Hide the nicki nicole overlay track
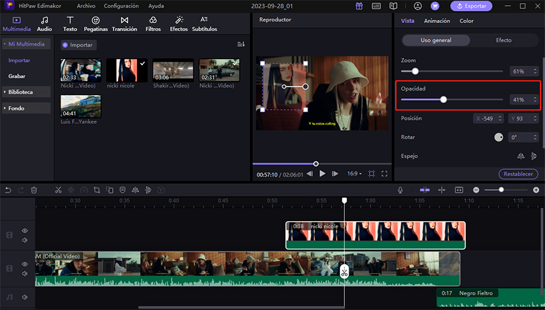 click(25, 231)
